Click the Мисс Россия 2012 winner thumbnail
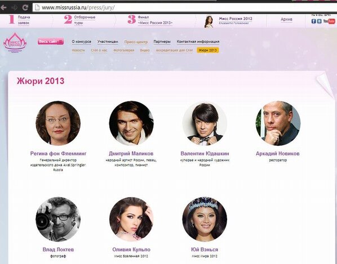The image size is (337, 264). click(209, 21)
